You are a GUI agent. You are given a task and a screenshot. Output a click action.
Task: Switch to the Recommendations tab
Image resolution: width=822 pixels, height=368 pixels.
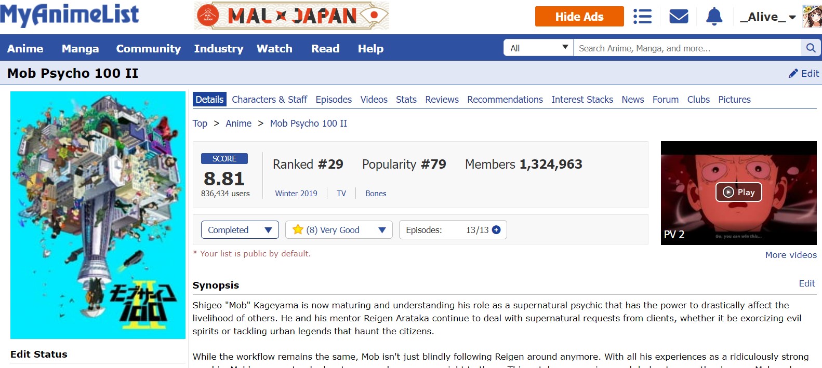tap(505, 99)
